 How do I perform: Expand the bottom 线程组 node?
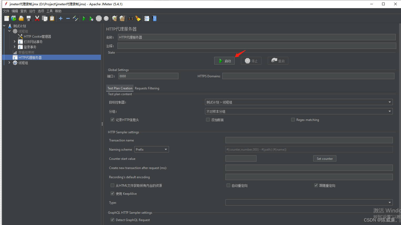pyautogui.click(x=9, y=63)
